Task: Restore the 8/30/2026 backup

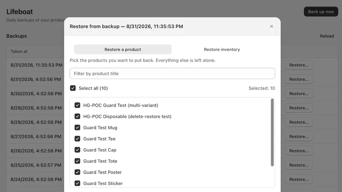Action: 299,93
